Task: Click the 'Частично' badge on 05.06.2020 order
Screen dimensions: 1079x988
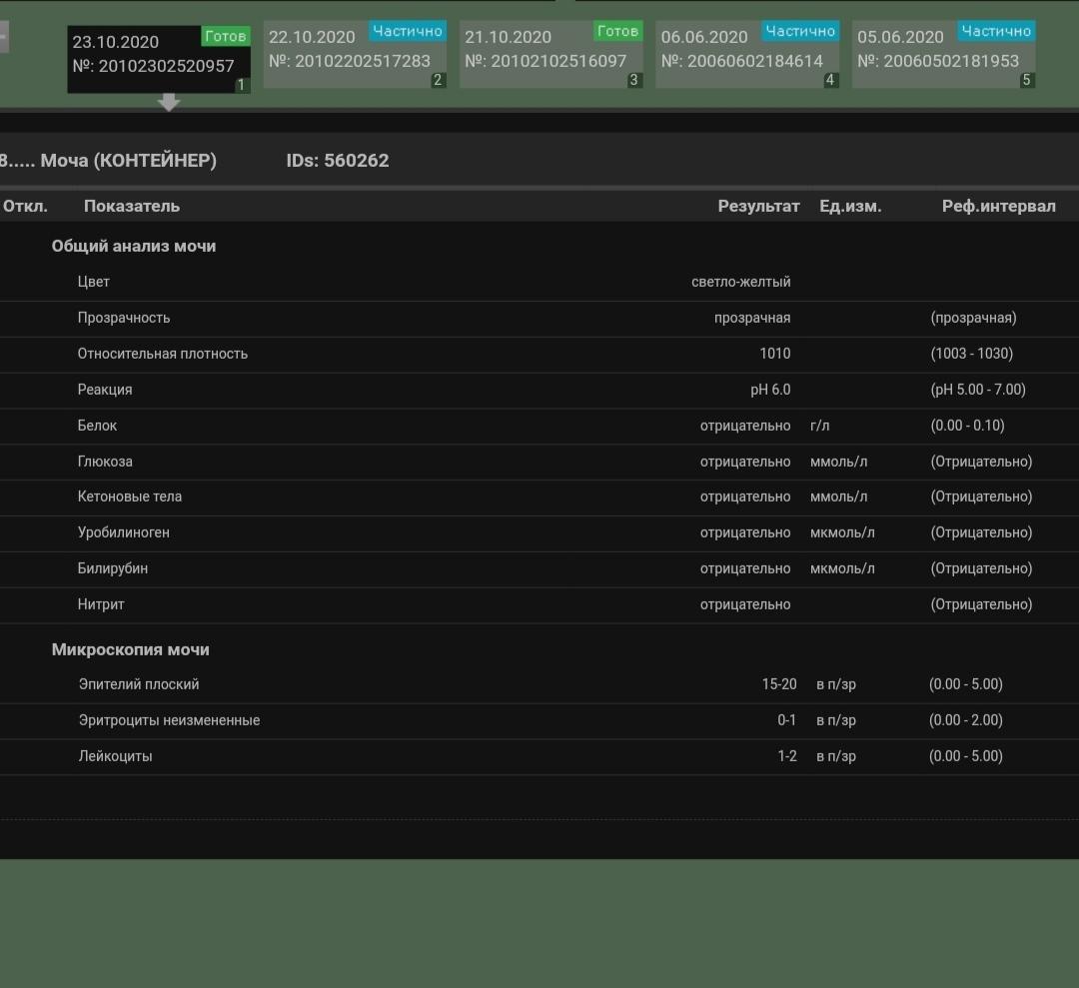Action: click(x=996, y=31)
